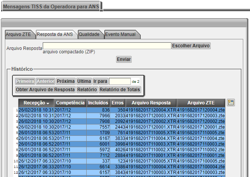250x177 pixels.
Task: Click Obter Arquivo de Resposta button
Action: pyautogui.click(x=45, y=90)
